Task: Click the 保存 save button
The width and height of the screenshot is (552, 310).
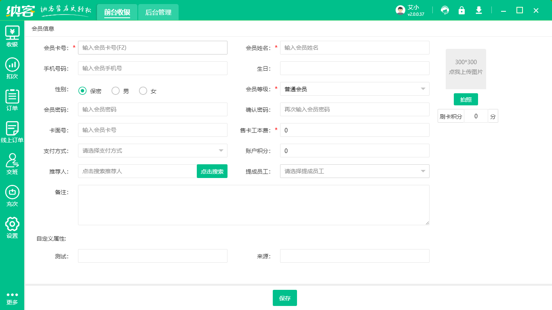Action: (285, 298)
